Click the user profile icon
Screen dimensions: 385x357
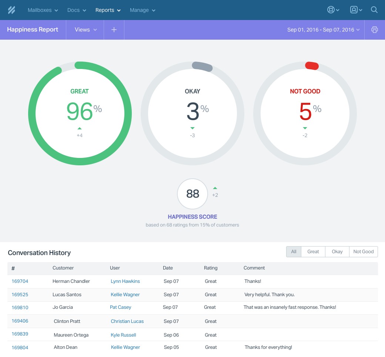[354, 10]
